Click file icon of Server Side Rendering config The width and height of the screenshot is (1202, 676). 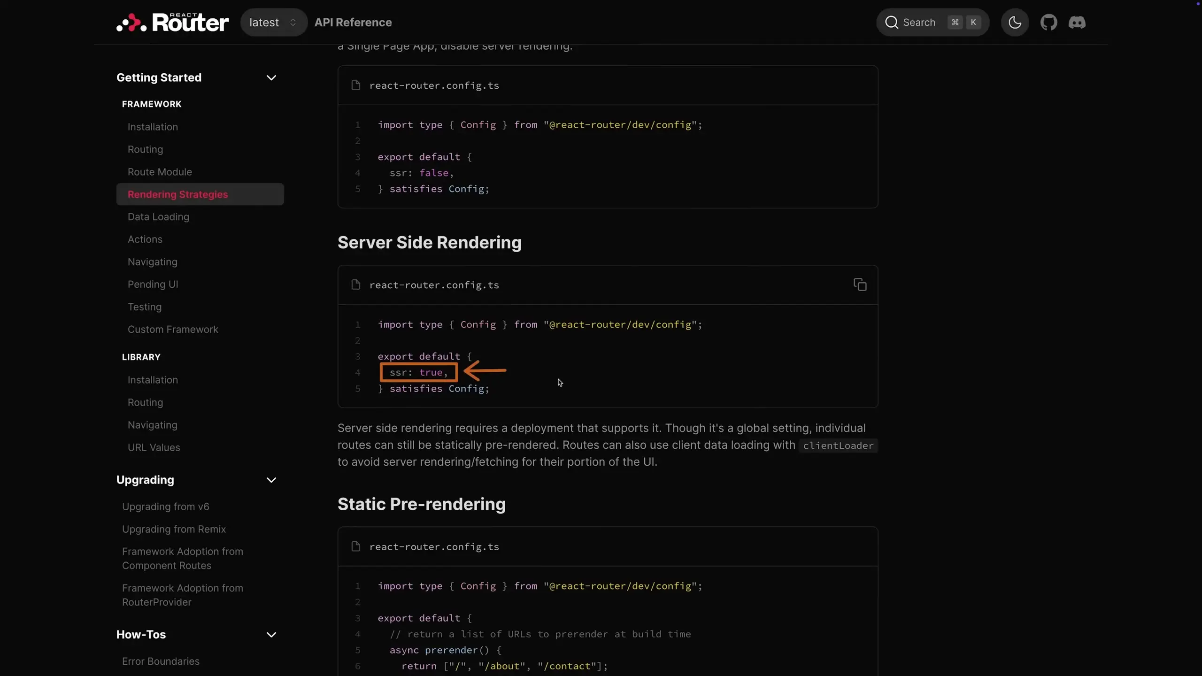point(356,284)
